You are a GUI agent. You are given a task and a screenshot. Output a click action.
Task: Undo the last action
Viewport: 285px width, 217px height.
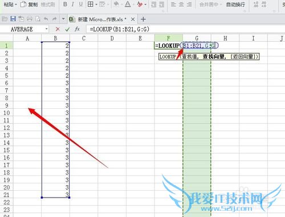tap(46, 19)
